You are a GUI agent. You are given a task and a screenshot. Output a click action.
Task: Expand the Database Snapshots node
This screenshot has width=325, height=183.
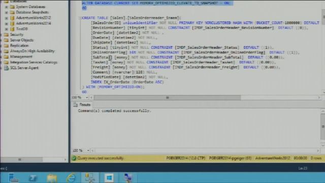[x=7, y=12]
